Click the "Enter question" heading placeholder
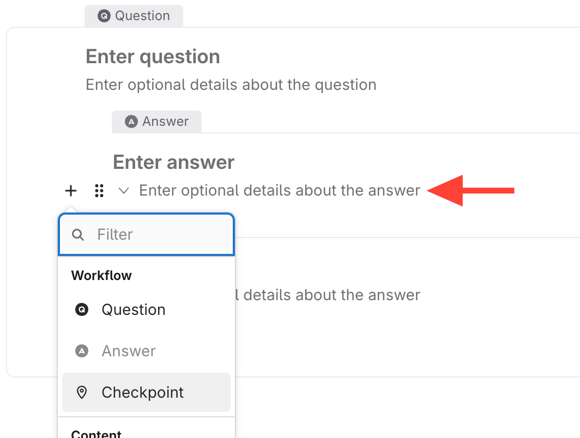Viewport: 580px width, 438px height. [x=153, y=57]
